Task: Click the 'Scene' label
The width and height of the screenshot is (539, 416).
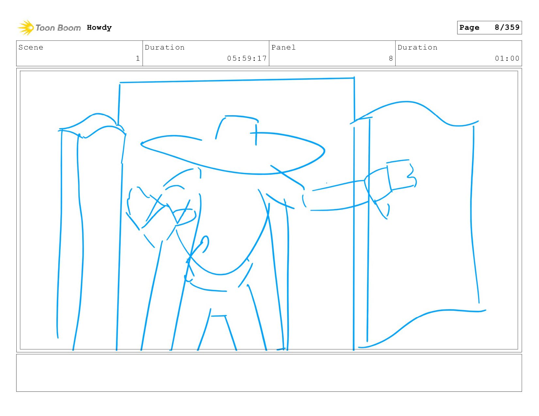Action: click(31, 47)
